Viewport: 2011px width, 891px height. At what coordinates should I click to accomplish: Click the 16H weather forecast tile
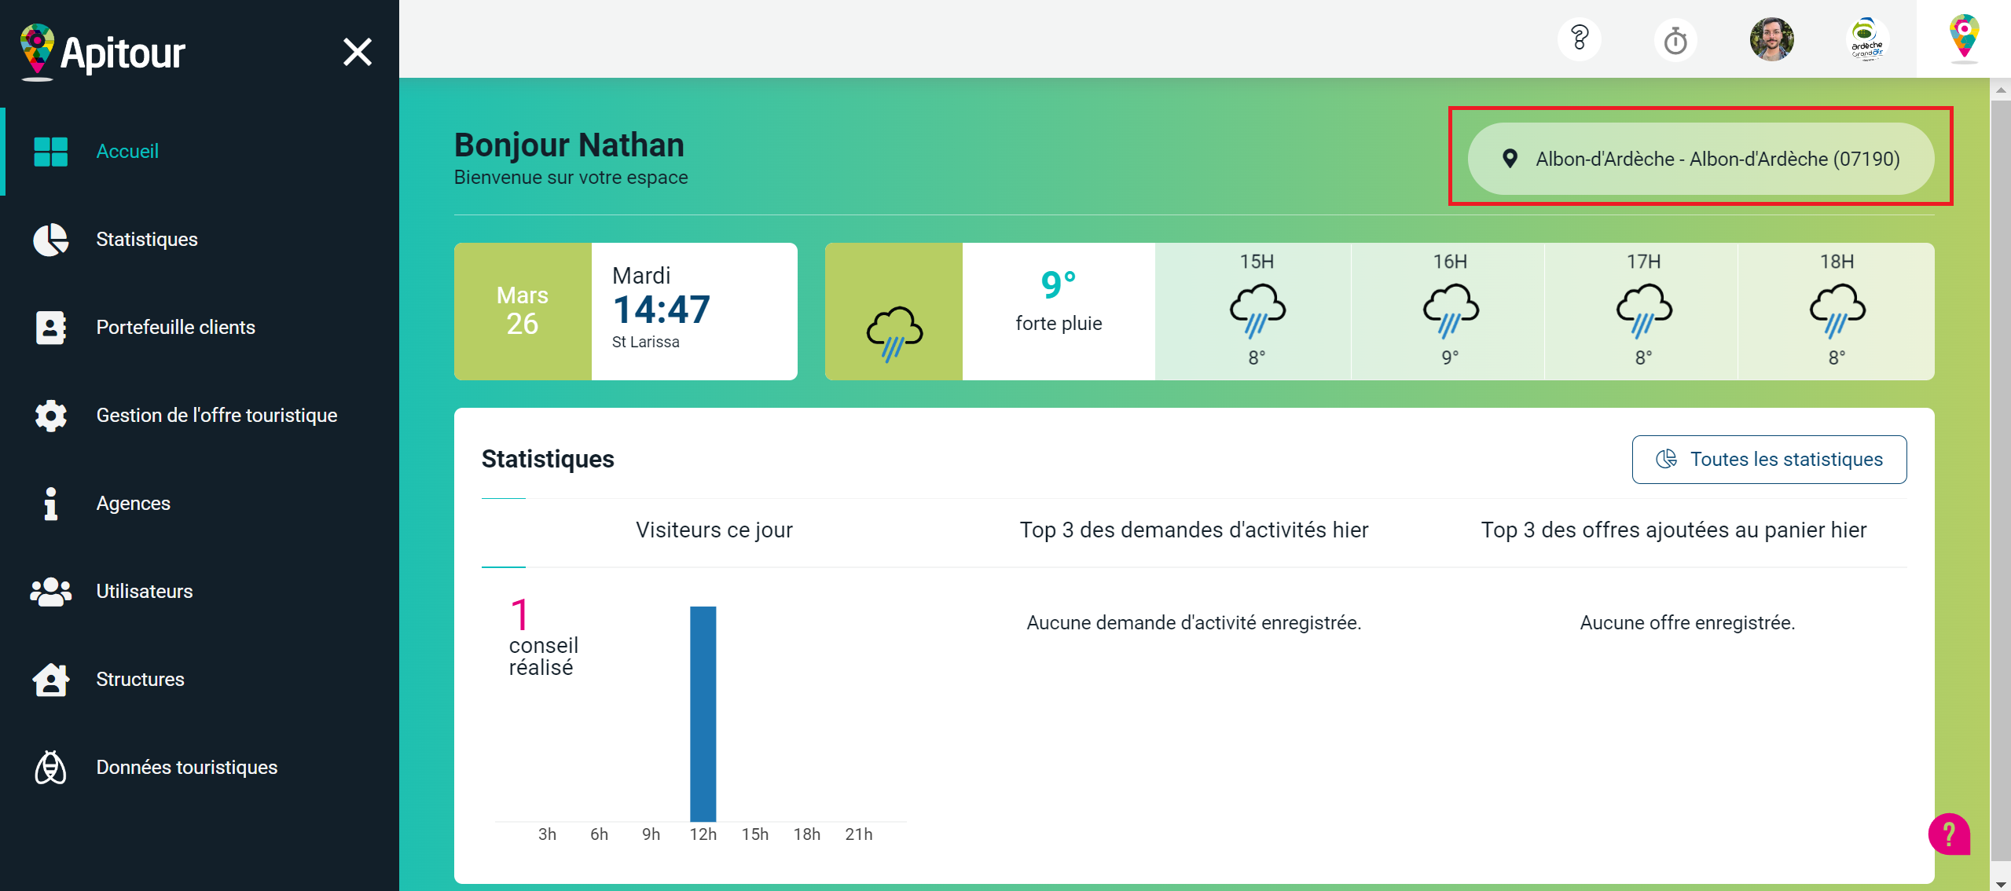click(x=1449, y=311)
